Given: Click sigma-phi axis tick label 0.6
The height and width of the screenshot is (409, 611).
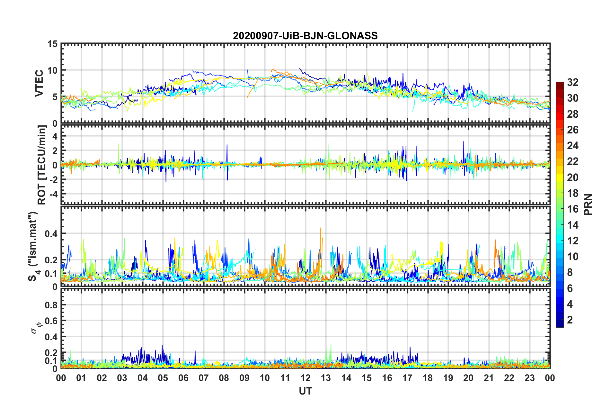Looking at the screenshot, I should (x=51, y=321).
